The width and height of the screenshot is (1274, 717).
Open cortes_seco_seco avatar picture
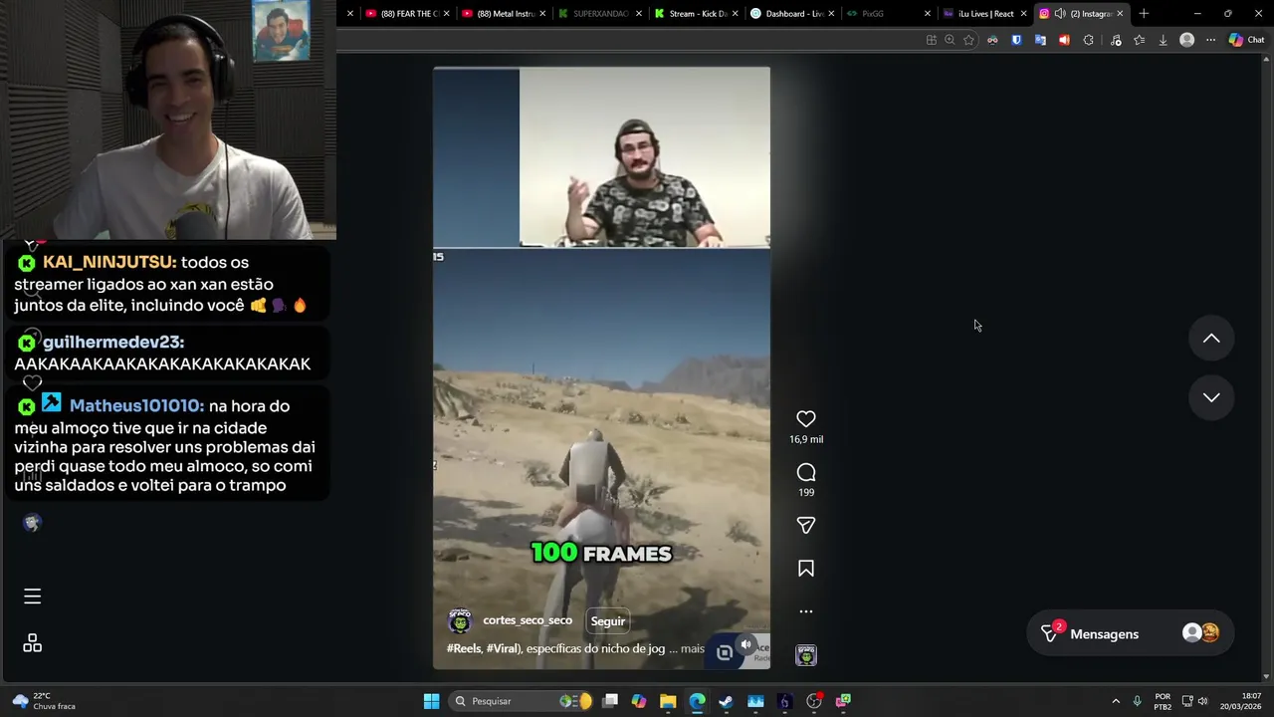click(460, 621)
